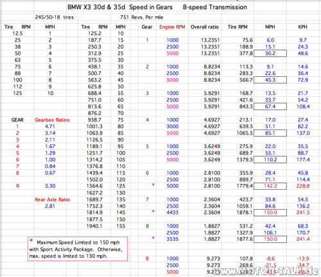Select the tire RPM cell "1065.5"

245,133
